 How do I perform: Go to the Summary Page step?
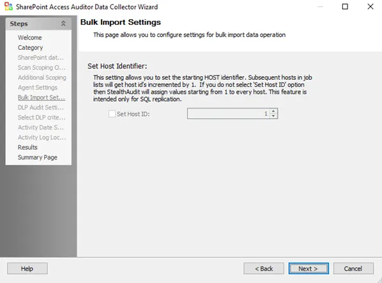pos(38,157)
